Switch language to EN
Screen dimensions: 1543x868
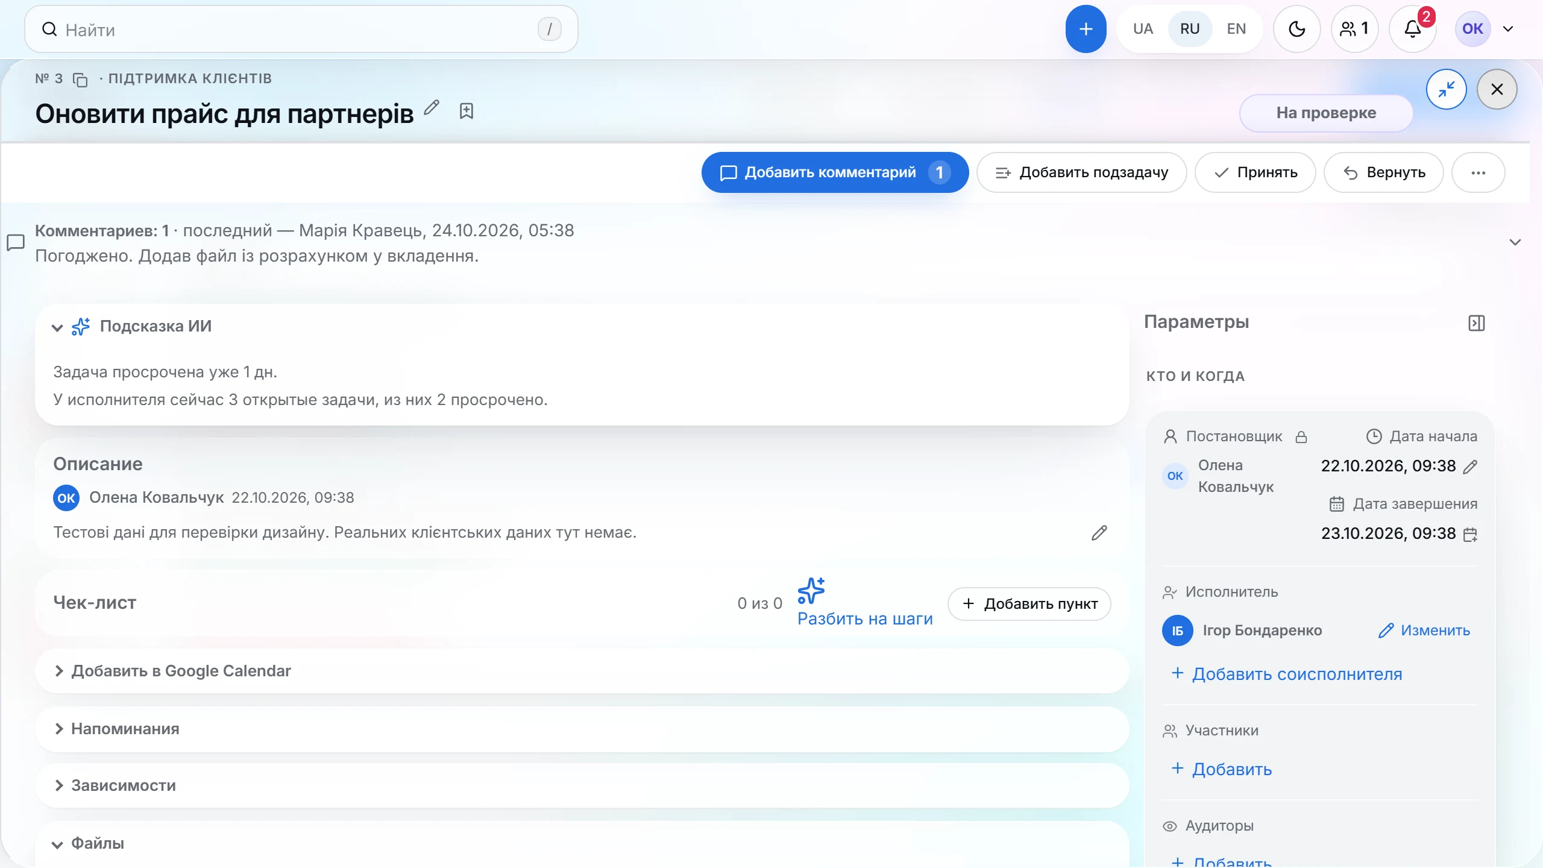click(1236, 29)
